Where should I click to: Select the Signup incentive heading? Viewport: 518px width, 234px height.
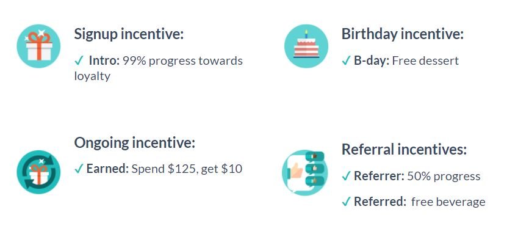(x=129, y=34)
